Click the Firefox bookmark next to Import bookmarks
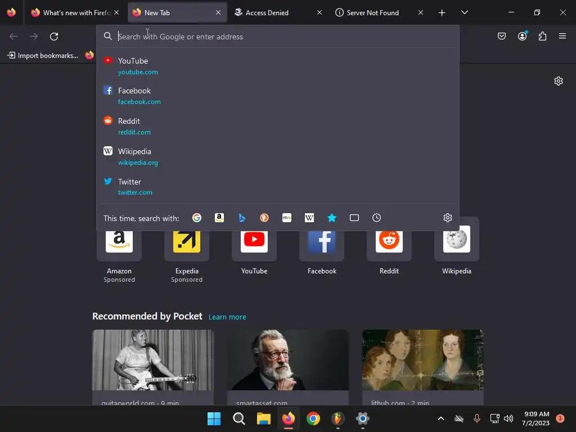The width and height of the screenshot is (576, 432). (89, 56)
